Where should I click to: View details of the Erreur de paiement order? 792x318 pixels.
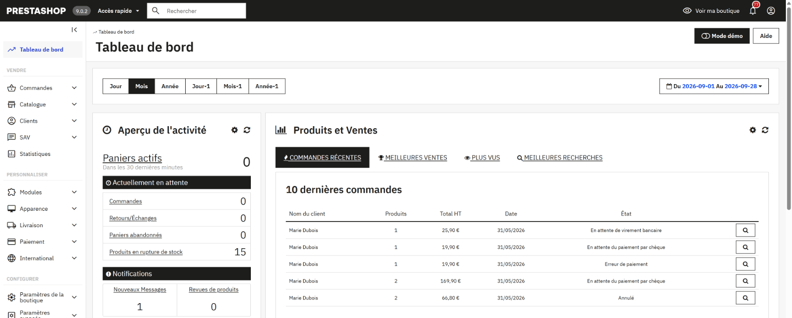745,264
